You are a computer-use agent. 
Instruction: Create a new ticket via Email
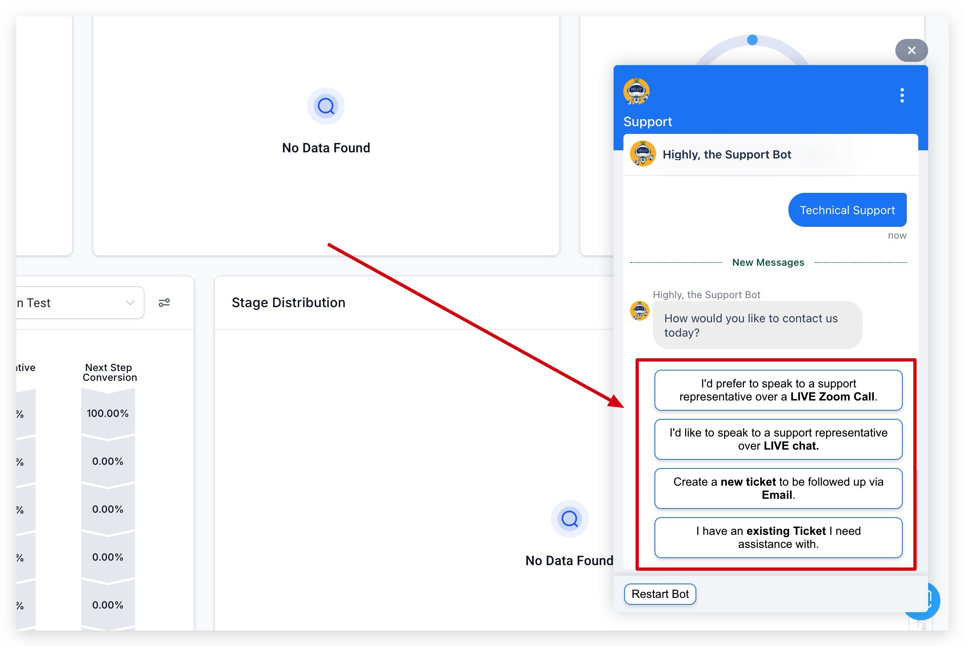tap(778, 488)
